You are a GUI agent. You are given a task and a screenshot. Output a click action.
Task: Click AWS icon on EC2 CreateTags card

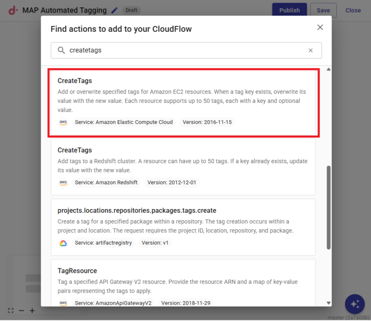click(63, 123)
